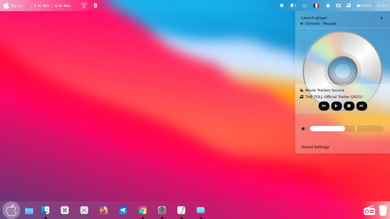Open the text editor notepad in the dock
Viewport: 390px width, 219px height.
coord(181,210)
